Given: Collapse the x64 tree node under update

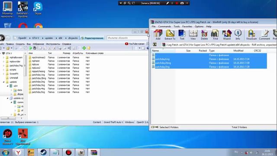Looking at the screenshot, I should 8,86.
